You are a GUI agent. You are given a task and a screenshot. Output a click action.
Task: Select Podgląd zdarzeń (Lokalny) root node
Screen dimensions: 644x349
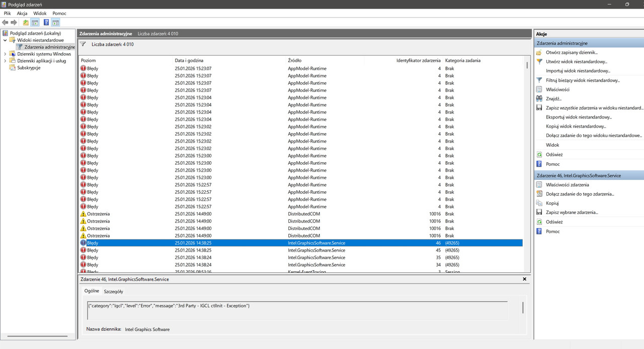(35, 33)
